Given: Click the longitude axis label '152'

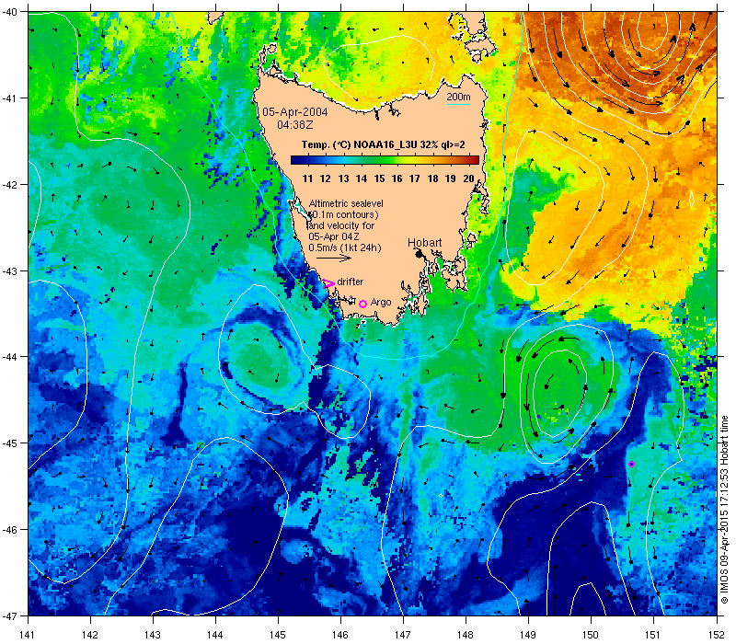Looking at the screenshot, I should 717,635.
